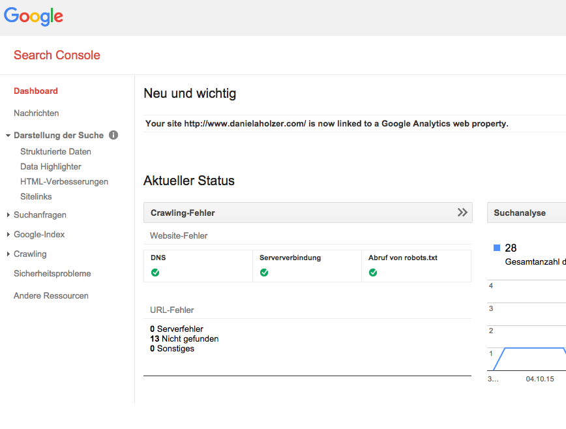Click the 28 total clicks value
This screenshot has height=429, width=566.
point(511,248)
